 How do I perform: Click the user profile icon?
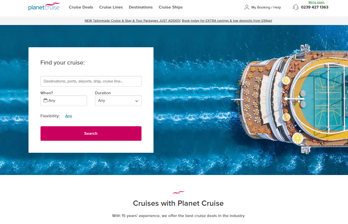point(247,7)
